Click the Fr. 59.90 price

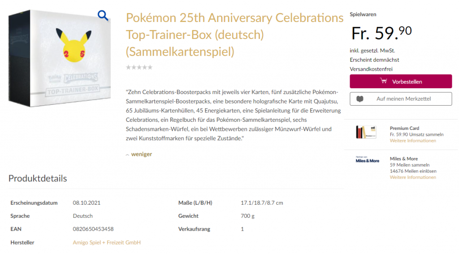click(x=381, y=33)
